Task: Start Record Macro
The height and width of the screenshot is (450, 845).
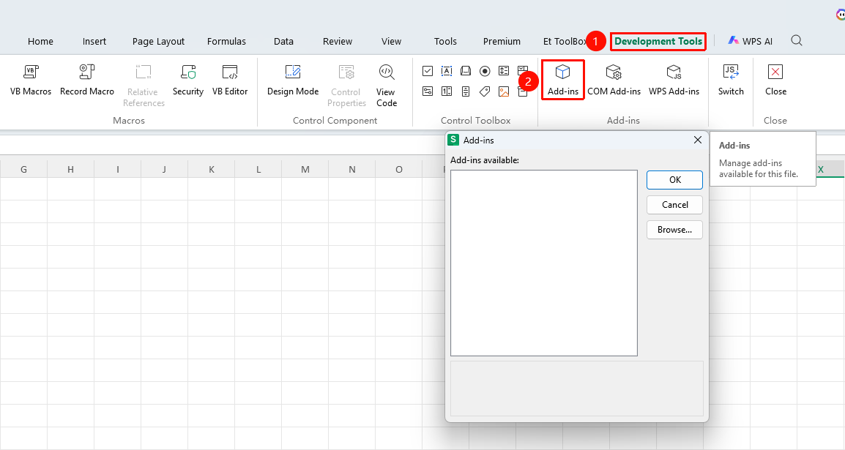Action: tap(86, 80)
